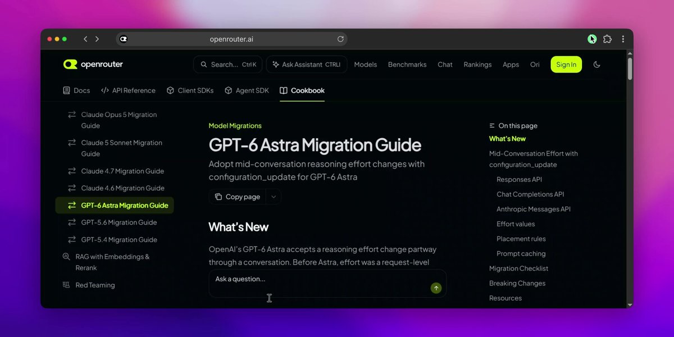Jump to the Responses API section

tap(519, 180)
